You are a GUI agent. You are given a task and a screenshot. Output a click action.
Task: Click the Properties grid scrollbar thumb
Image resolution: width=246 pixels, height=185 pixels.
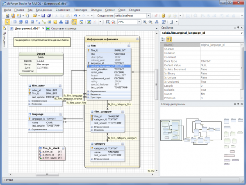(x=241, y=68)
